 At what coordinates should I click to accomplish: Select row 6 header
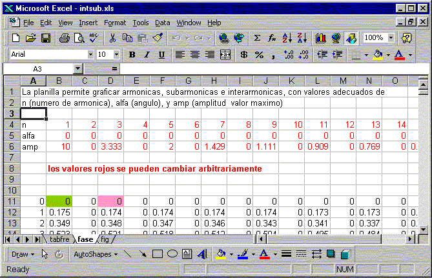click(12, 146)
